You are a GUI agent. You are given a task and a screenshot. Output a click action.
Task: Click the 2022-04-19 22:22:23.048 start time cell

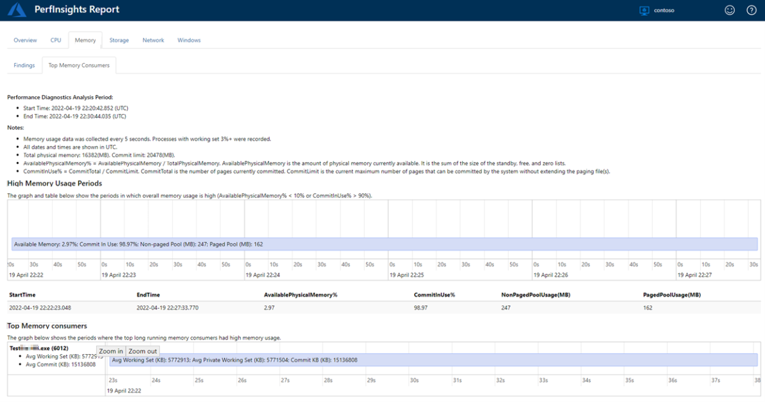pos(40,307)
